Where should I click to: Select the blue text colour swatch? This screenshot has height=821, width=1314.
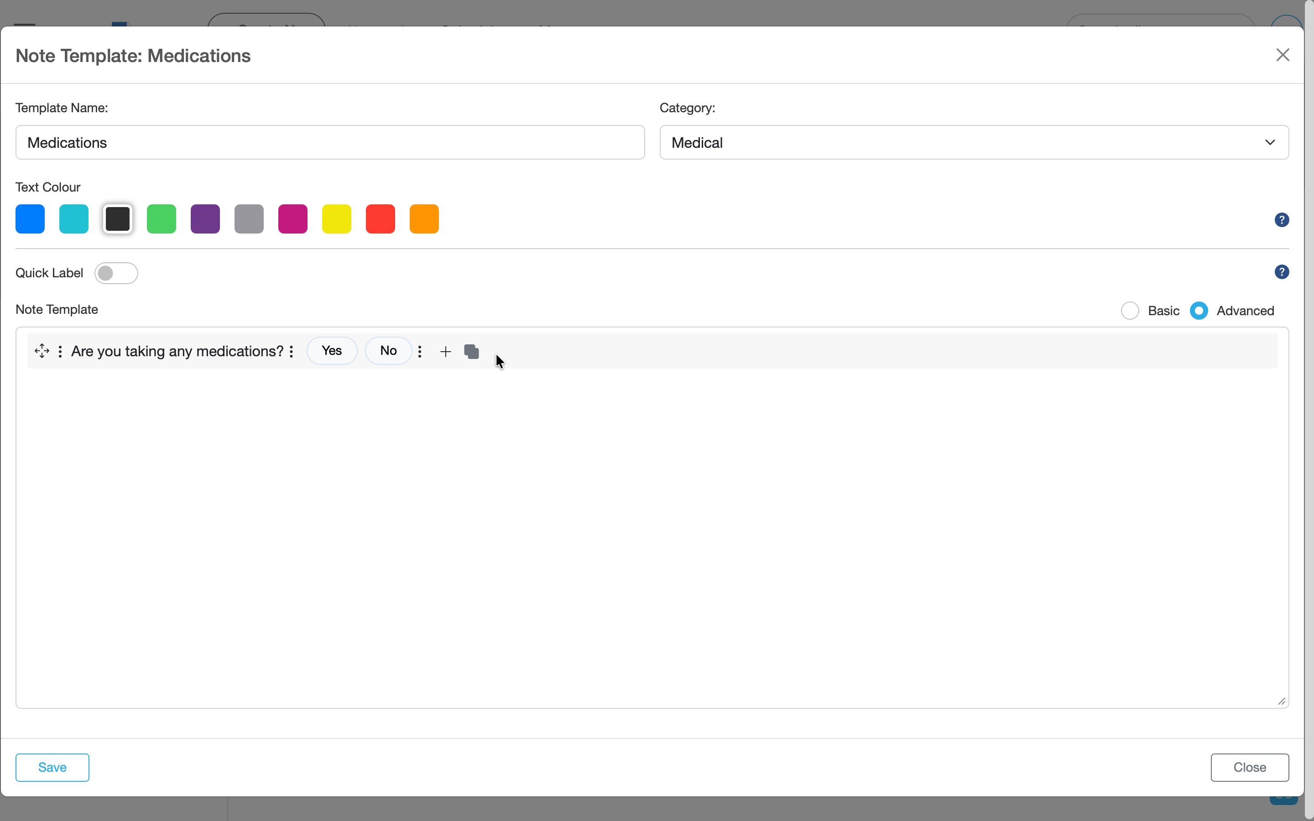[30, 218]
